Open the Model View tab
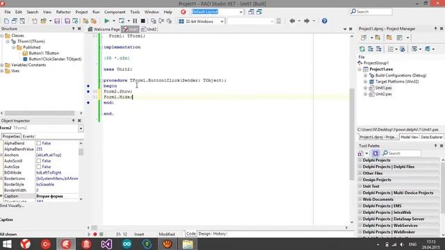This screenshot has height=250, width=445. point(410,137)
